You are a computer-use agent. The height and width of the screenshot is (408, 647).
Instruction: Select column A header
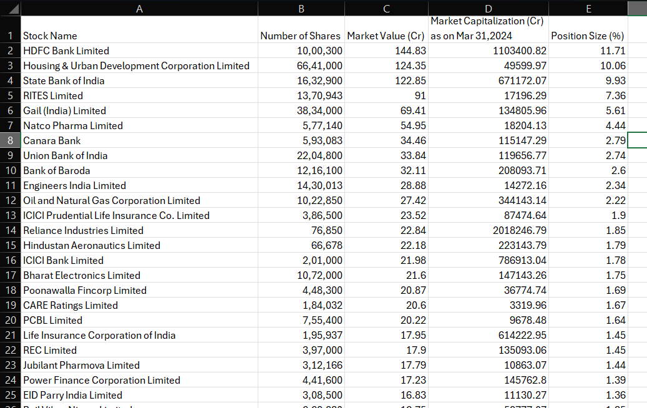click(x=139, y=8)
